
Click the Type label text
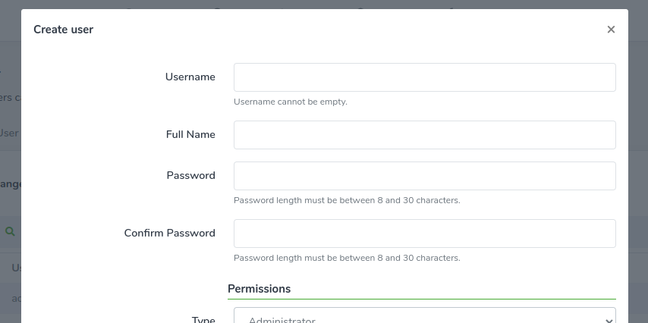click(203, 319)
